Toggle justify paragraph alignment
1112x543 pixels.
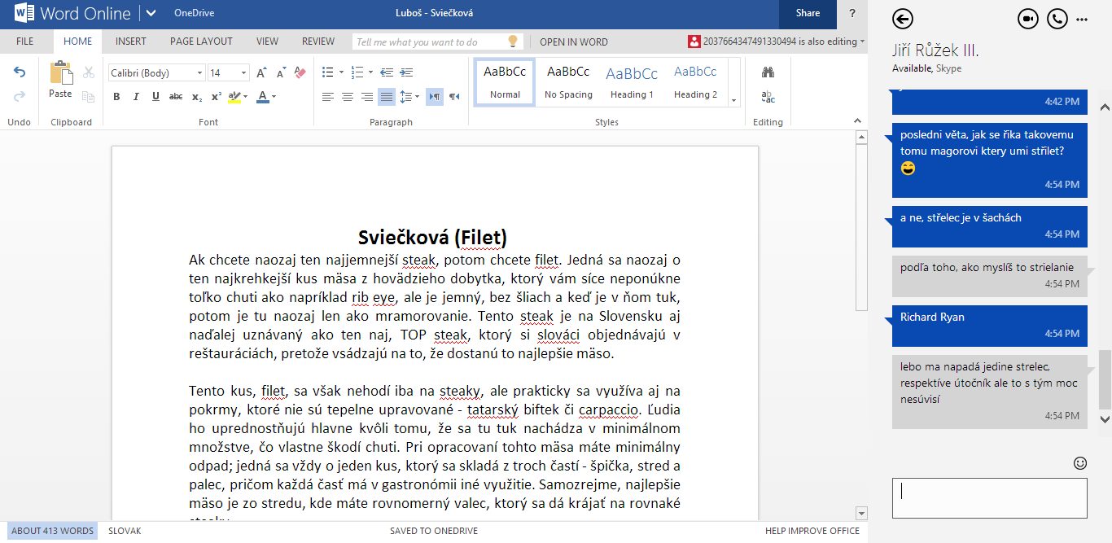click(387, 97)
